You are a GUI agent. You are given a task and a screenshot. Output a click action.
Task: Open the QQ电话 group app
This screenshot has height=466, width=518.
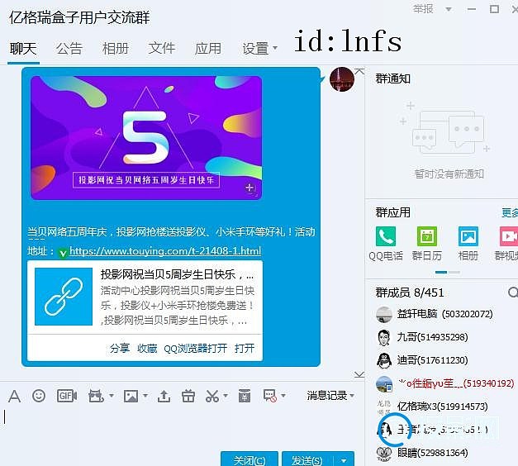386,236
